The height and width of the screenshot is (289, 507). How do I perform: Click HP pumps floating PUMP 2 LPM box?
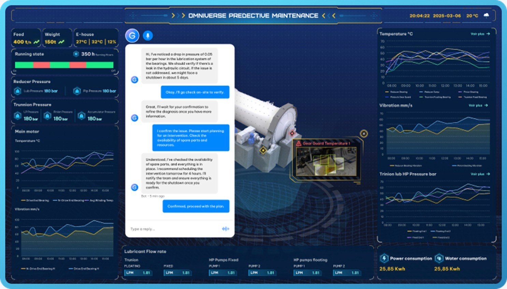[x=347, y=273]
